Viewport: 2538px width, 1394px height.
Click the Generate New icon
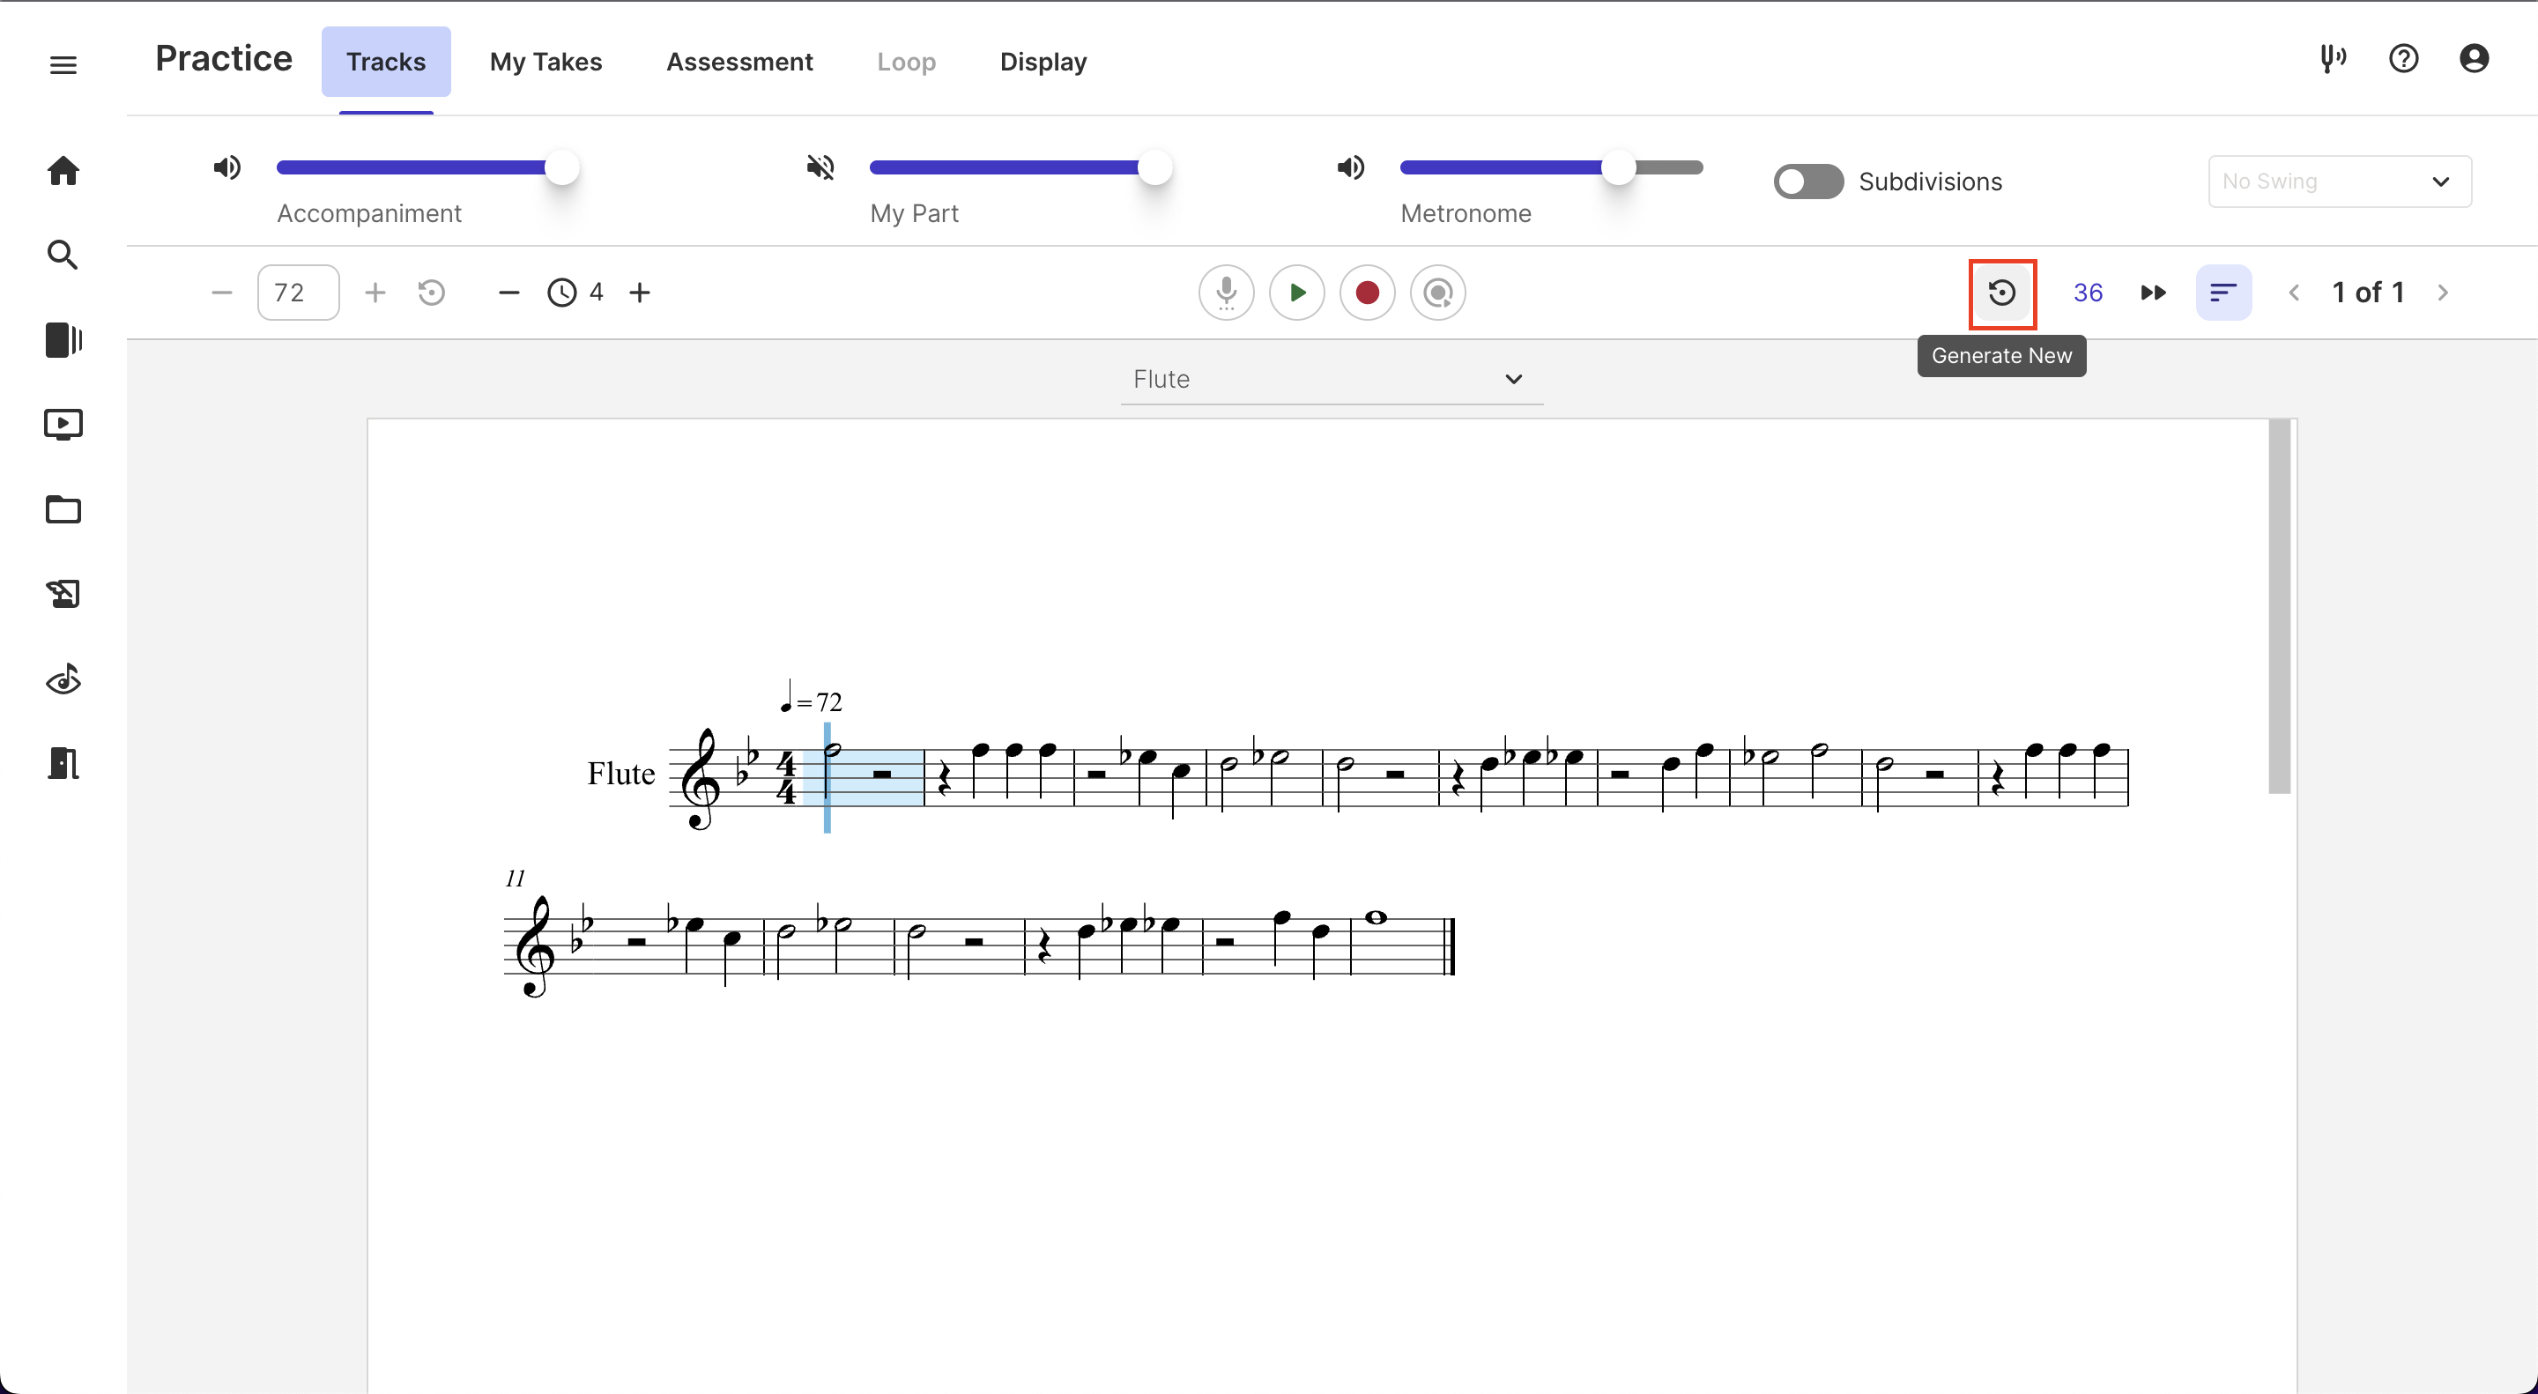pyautogui.click(x=2001, y=292)
